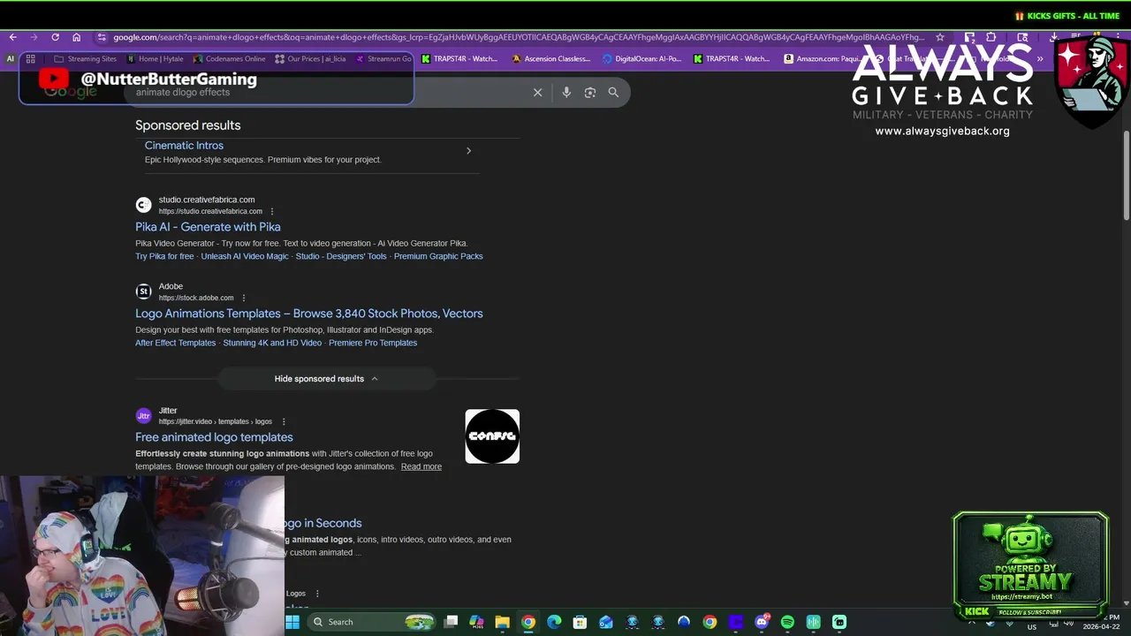1131x636 pixels.
Task: Open Microsoft Store from the taskbar
Action: click(580, 622)
